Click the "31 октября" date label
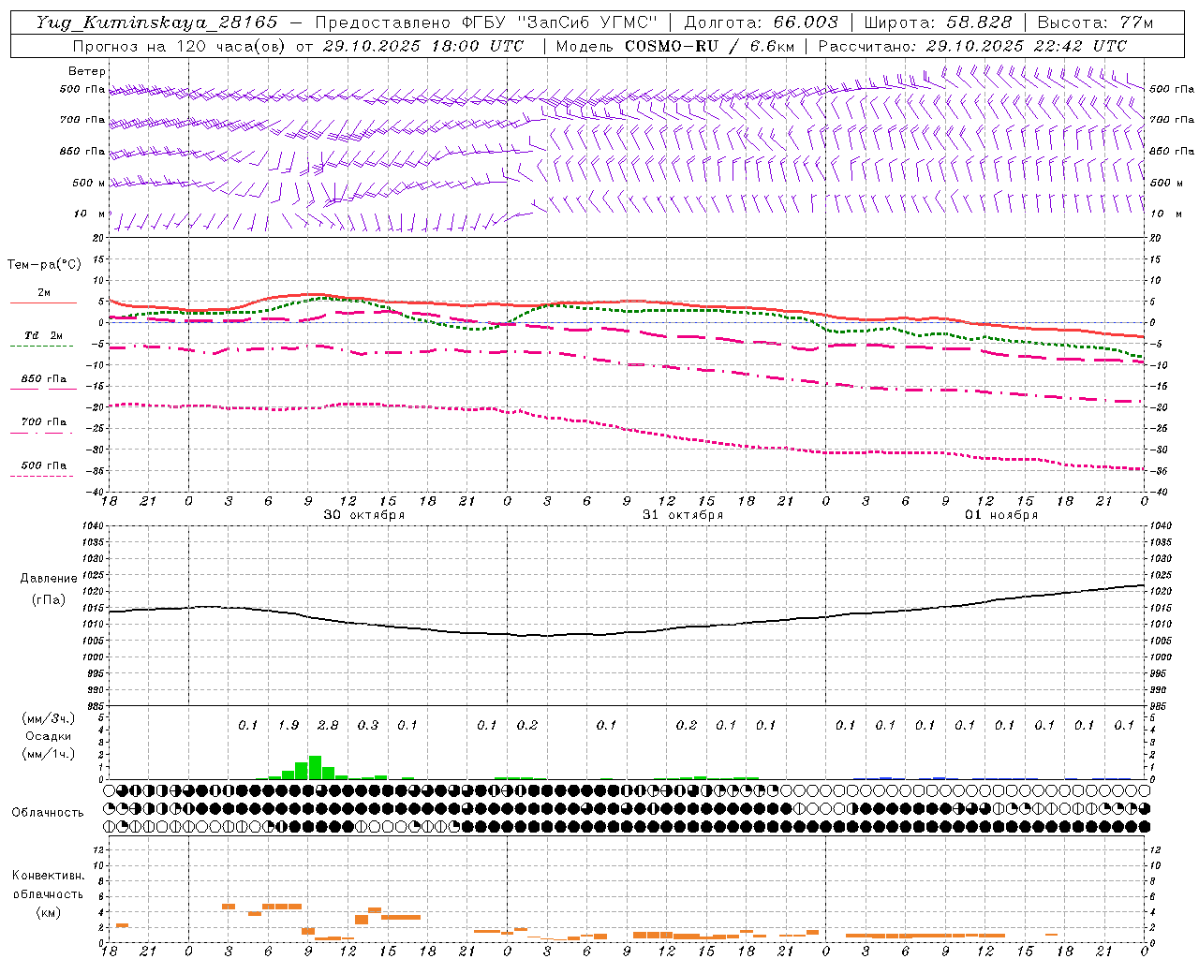 pyautogui.click(x=683, y=515)
